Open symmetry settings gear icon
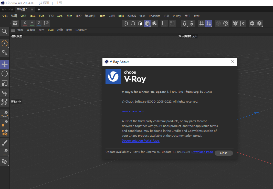273x189 pixels. click(x=243, y=23)
